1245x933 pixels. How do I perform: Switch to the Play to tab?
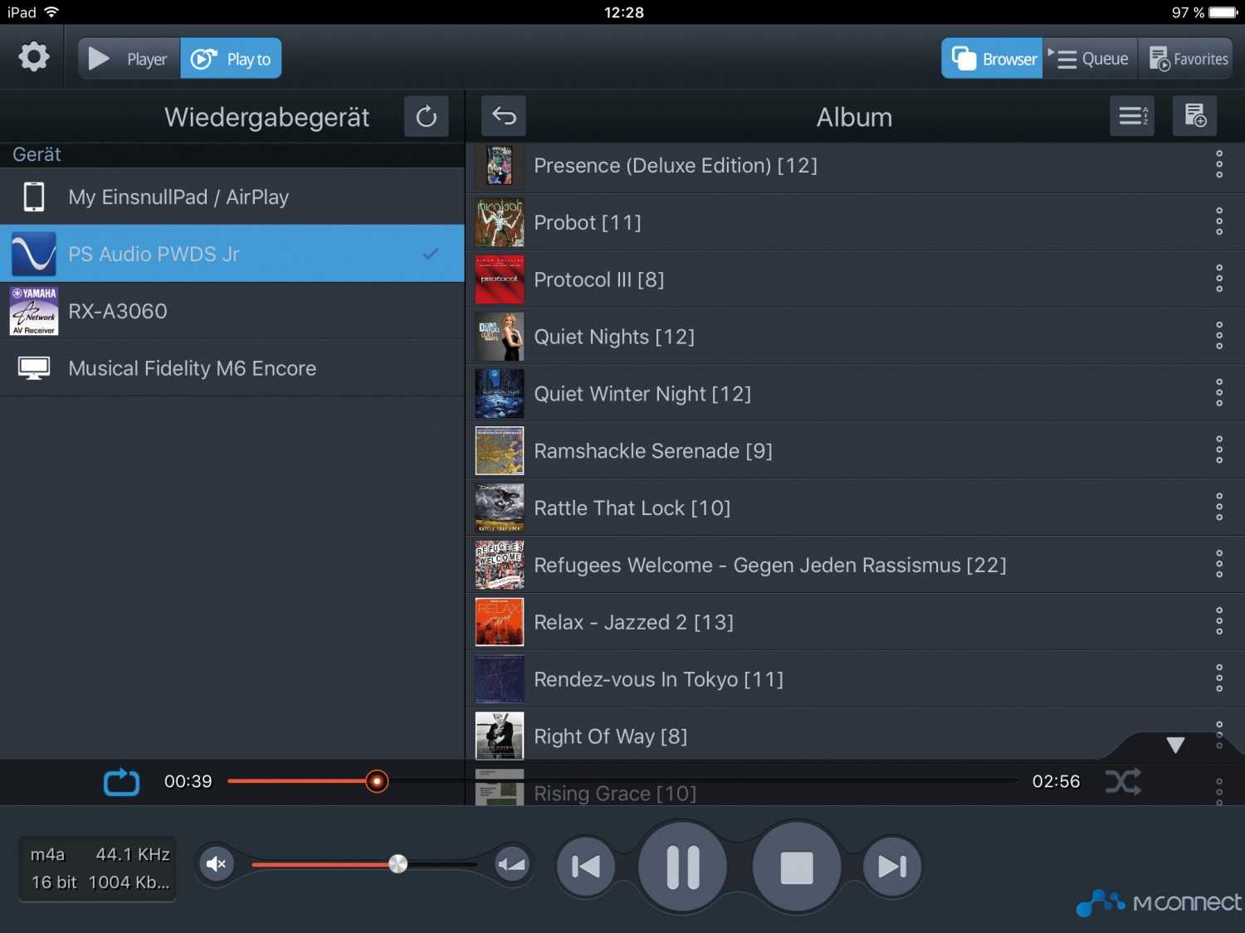[231, 59]
